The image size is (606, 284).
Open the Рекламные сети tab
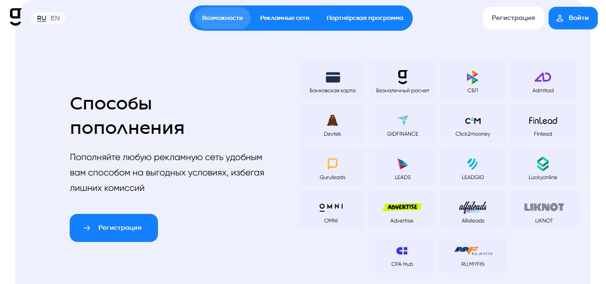pos(285,18)
